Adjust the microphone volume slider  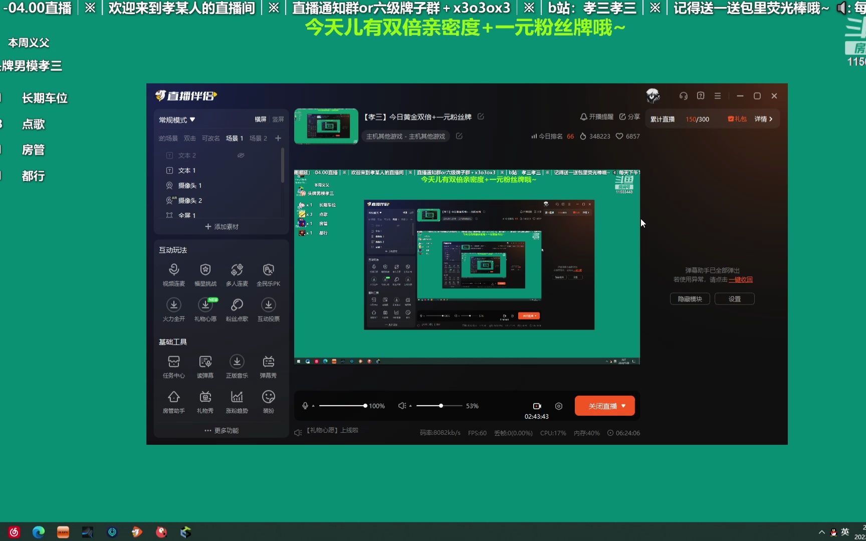[343, 406]
